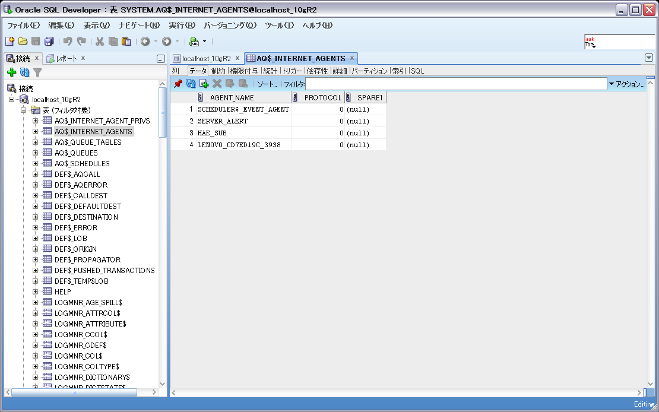Click the filter input field
Viewport: 659px width, 412px height.
[x=456, y=84]
